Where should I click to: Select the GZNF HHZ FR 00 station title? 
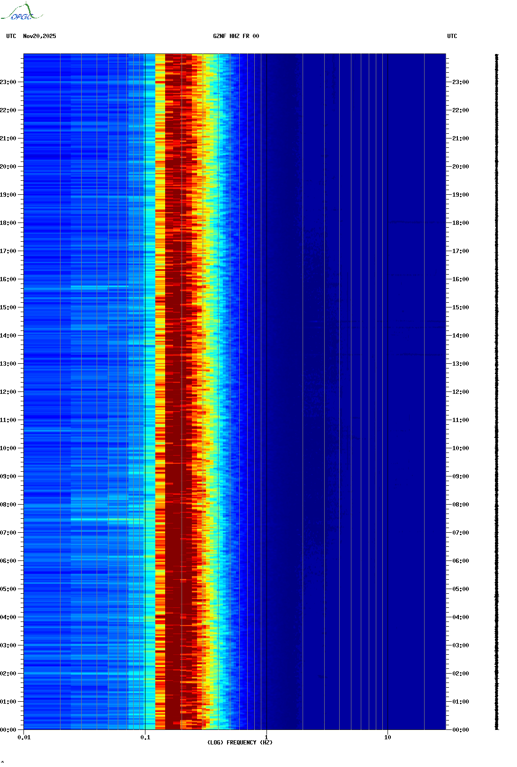tap(236, 36)
